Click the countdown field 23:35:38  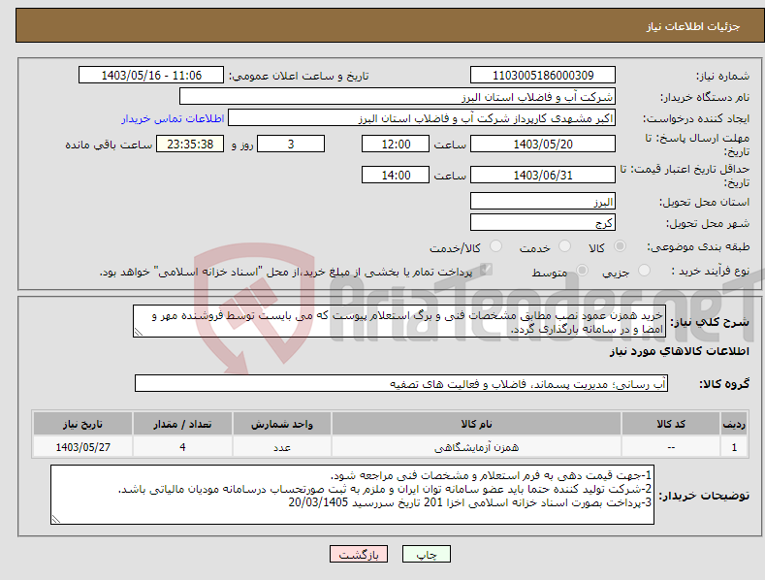[x=190, y=144]
